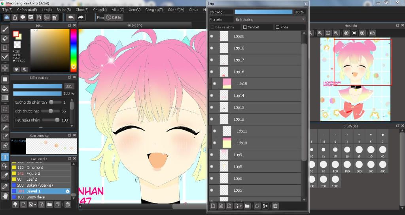Select the Bucket fill tool
The width and height of the screenshot is (405, 215).
tap(5, 89)
